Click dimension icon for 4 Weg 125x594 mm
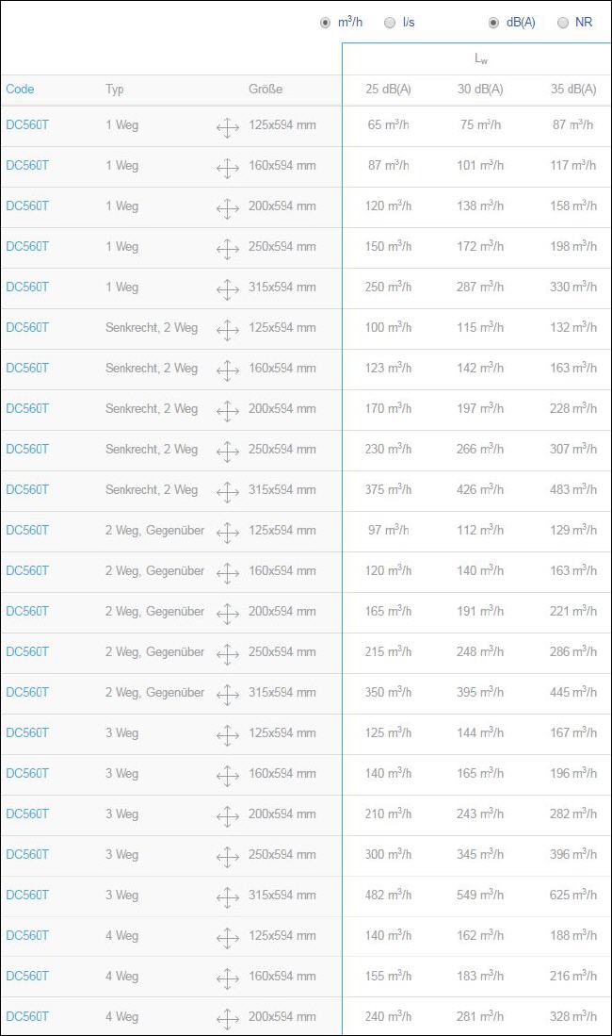The height and width of the screenshot is (1036, 612). coord(228,938)
